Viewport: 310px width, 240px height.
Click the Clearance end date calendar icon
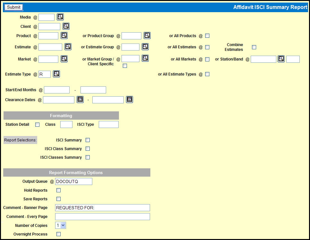[130, 100]
